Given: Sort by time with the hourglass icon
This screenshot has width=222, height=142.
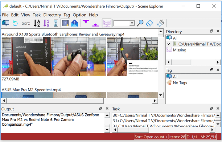Looking at the screenshot, I should click(56, 23).
